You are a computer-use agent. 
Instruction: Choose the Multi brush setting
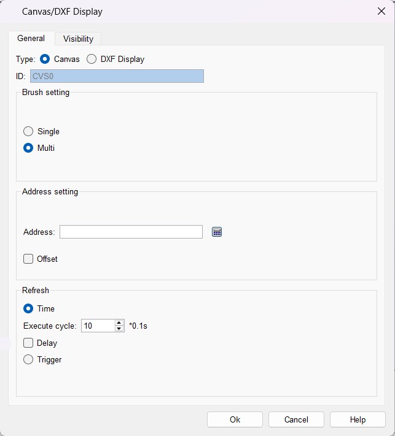(x=28, y=148)
